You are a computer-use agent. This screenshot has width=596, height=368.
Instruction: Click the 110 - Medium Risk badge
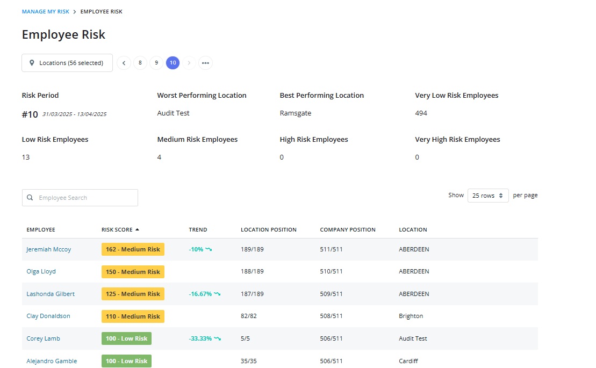pyautogui.click(x=133, y=316)
